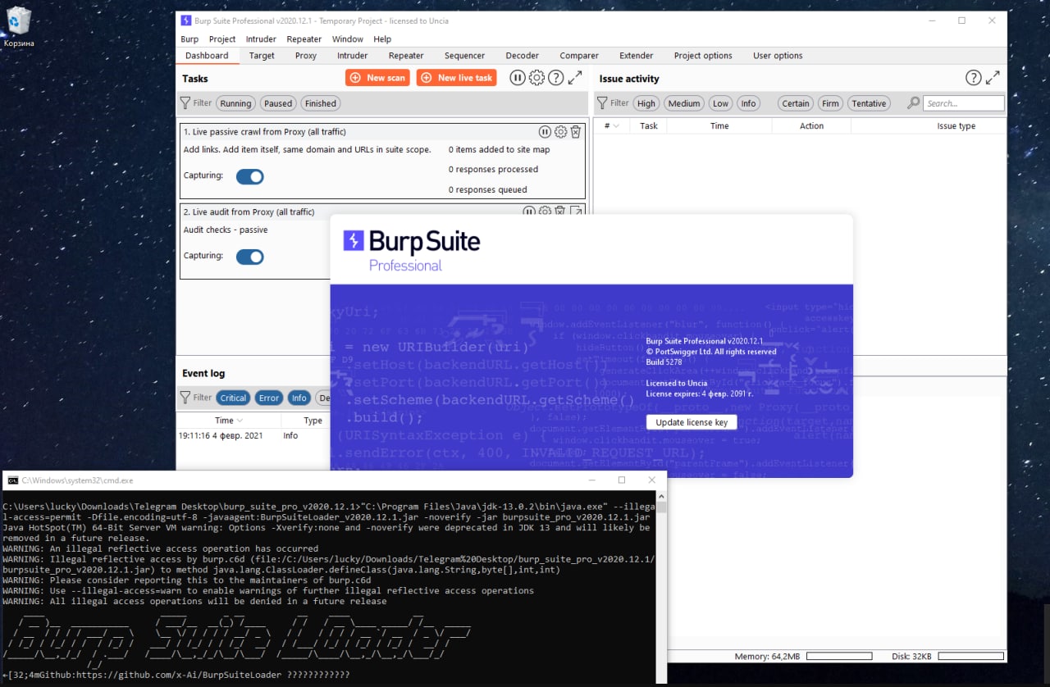Image resolution: width=1050 pixels, height=687 pixels.
Task: Pause the Live audit from Proxy task
Action: click(x=529, y=212)
